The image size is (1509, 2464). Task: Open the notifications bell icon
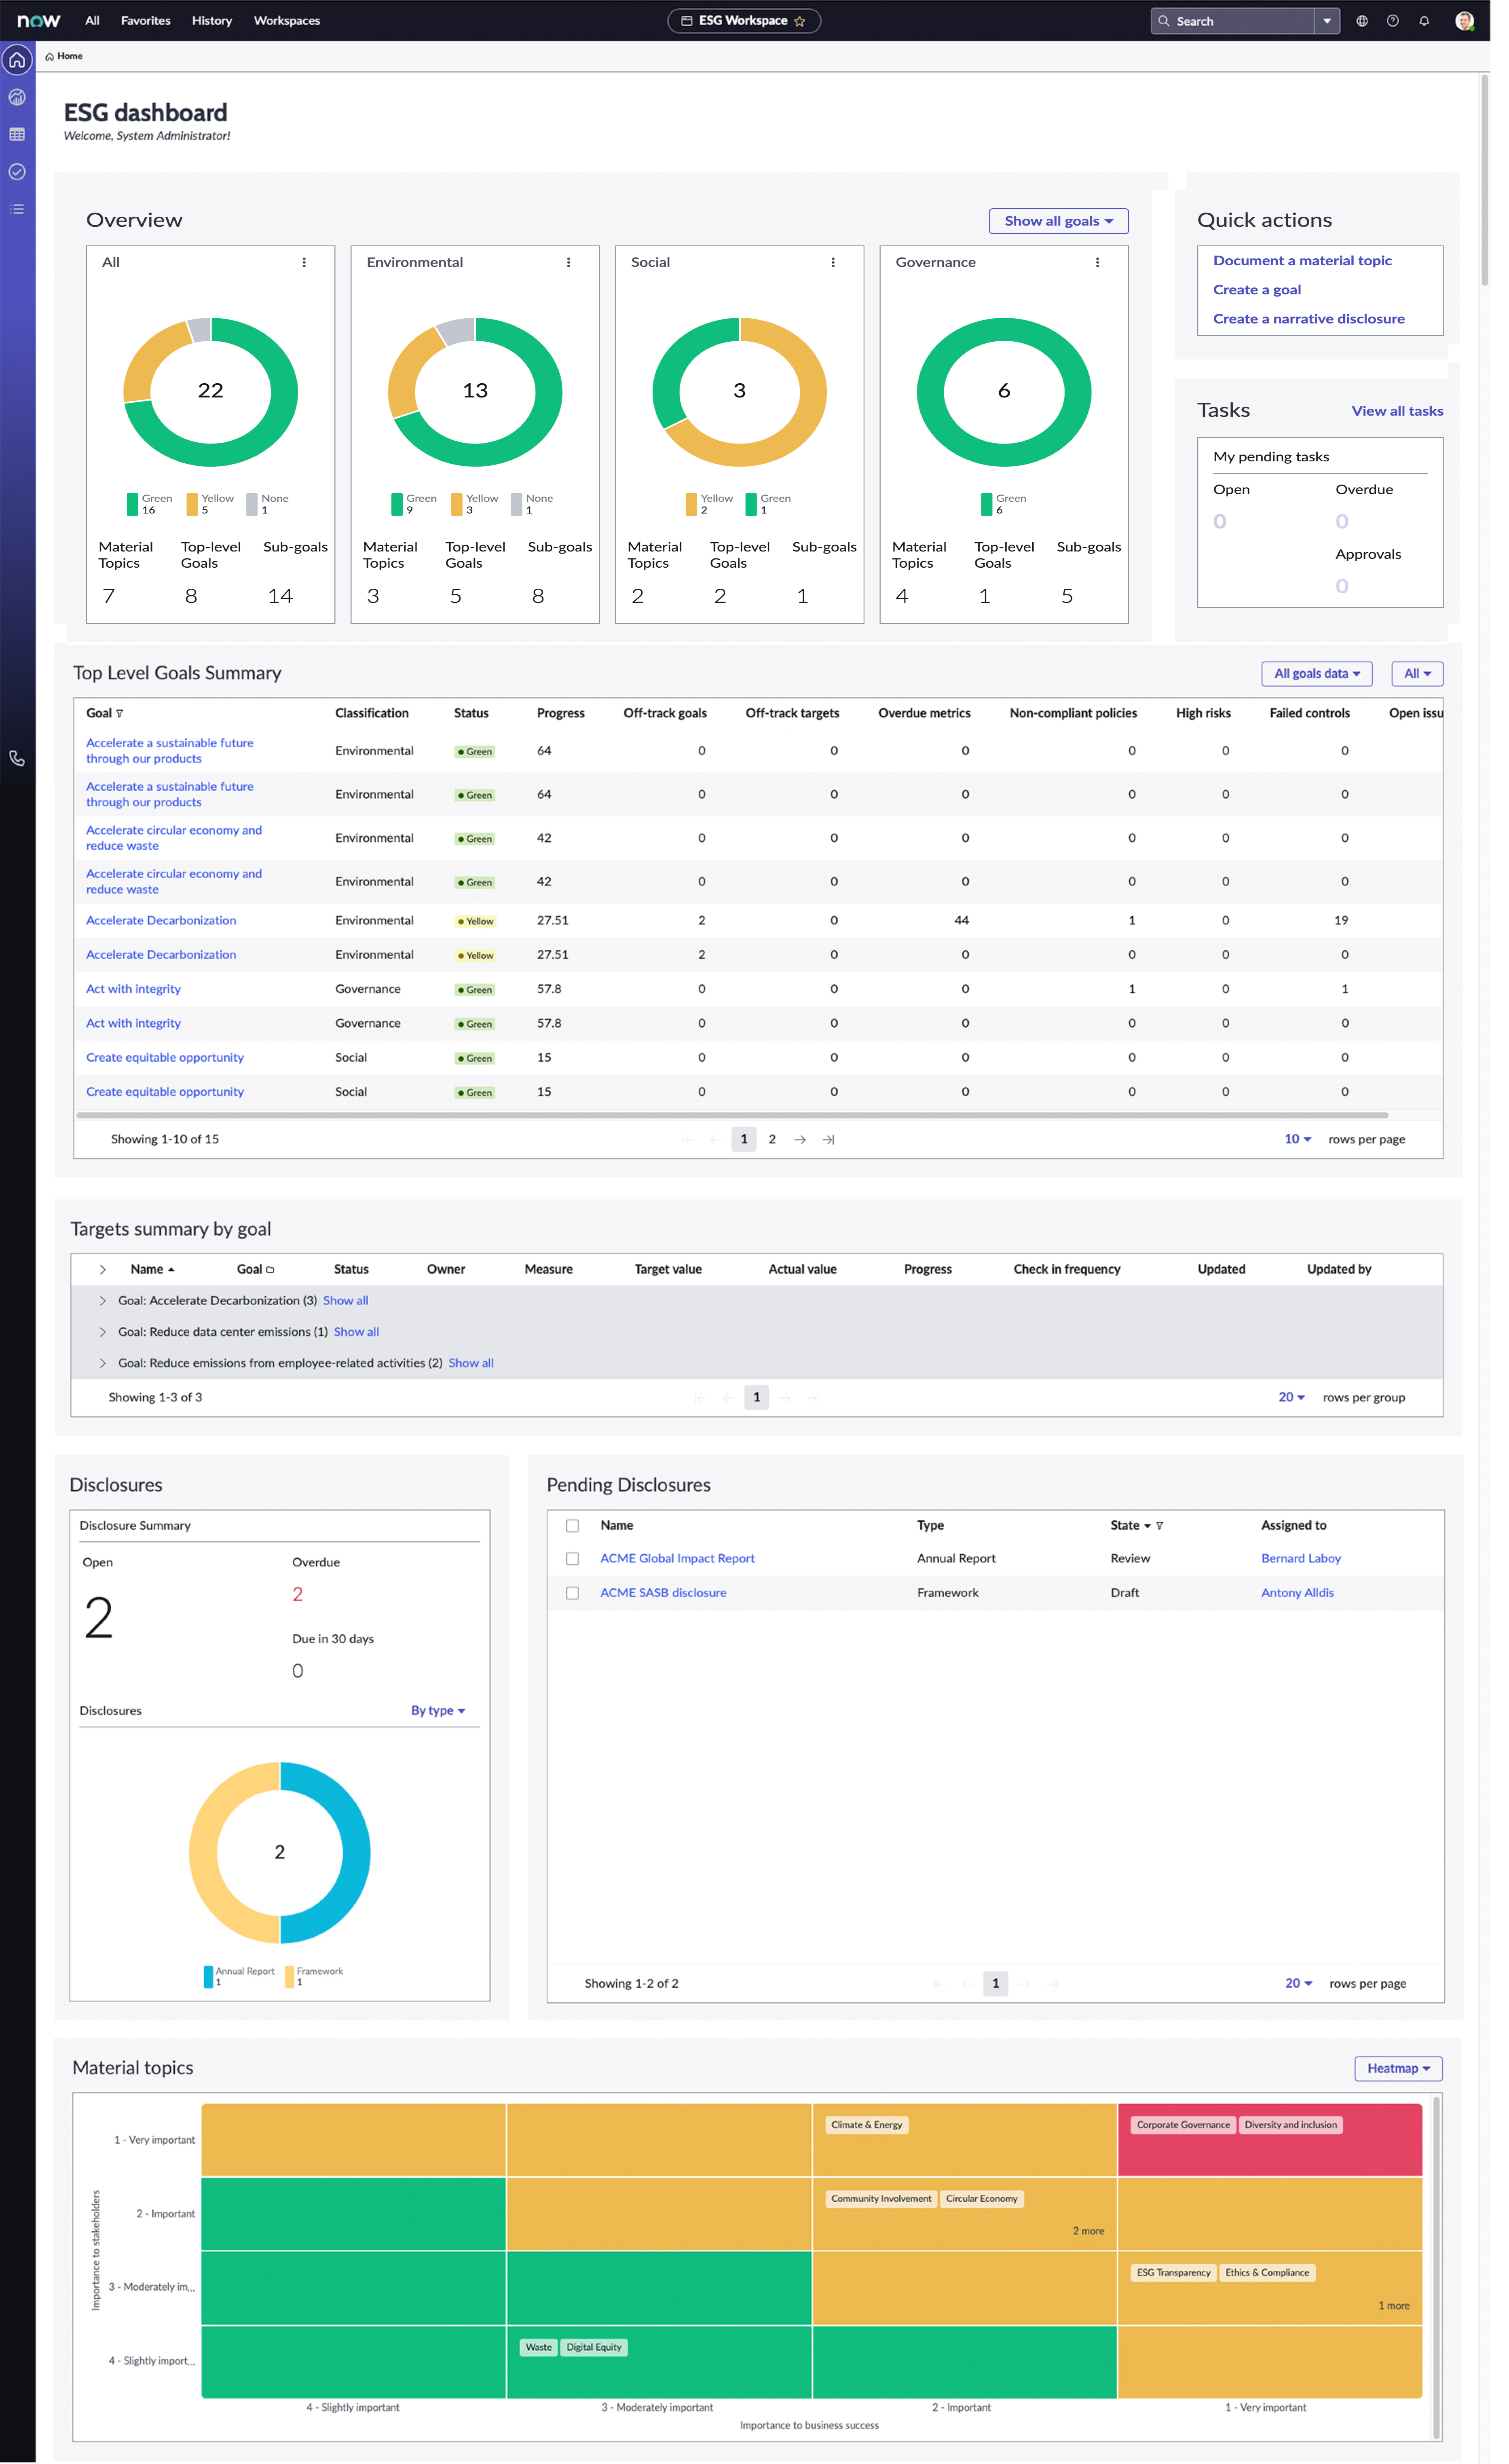(1424, 21)
